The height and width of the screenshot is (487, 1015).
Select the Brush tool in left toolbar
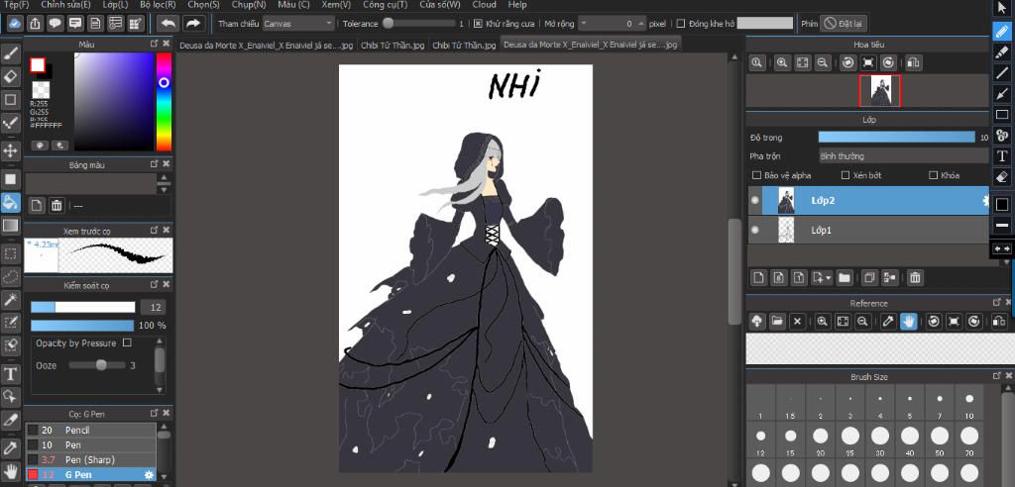11,51
